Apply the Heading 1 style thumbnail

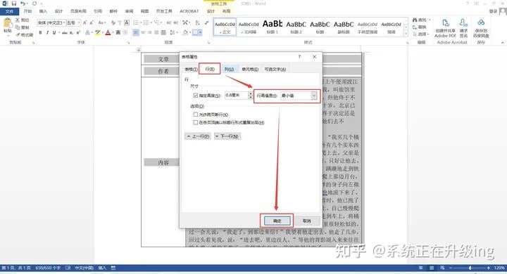[273, 27]
